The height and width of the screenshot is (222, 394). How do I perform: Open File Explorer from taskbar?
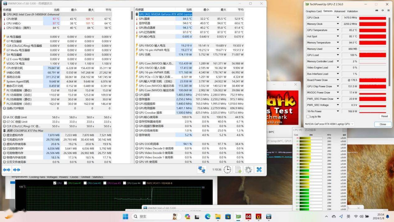point(218,216)
